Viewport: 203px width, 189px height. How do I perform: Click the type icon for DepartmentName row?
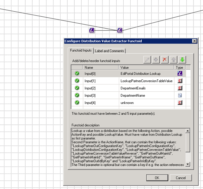[180, 95]
